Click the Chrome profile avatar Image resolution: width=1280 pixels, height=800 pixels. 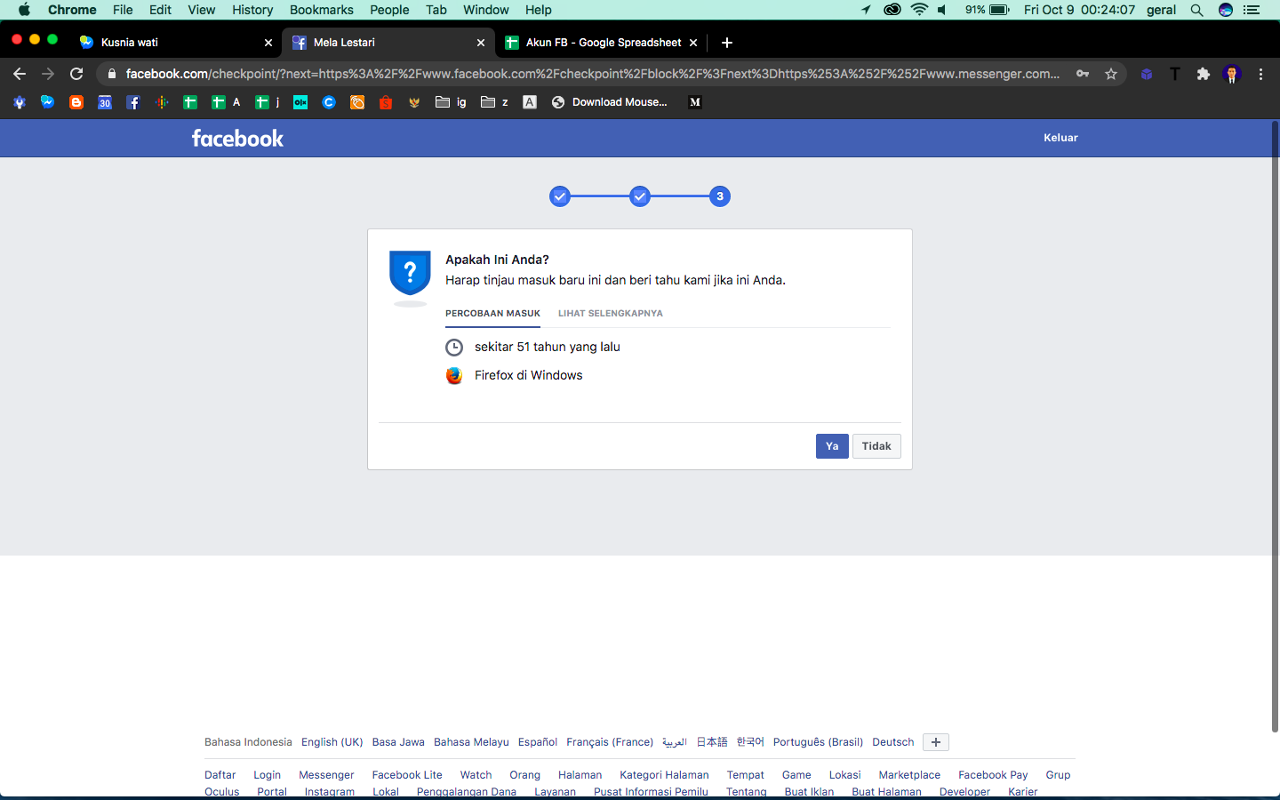pyautogui.click(x=1232, y=74)
